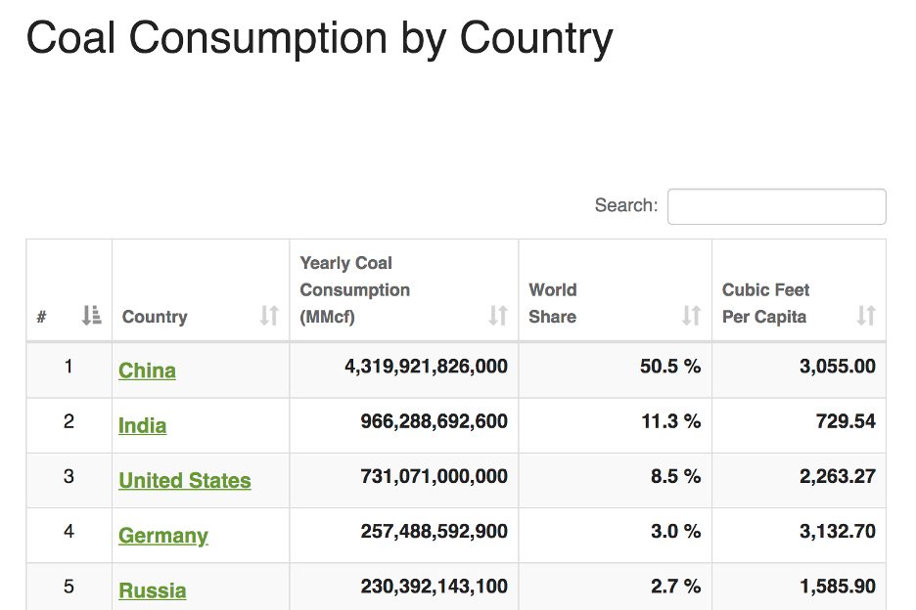Image resolution: width=916 pixels, height=610 pixels.
Task: Click the World Share header text
Action: [x=553, y=303]
